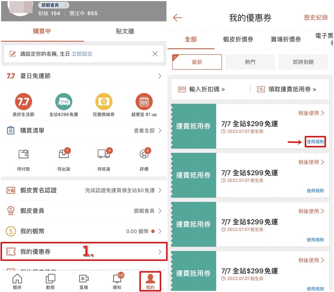Open the 我的優惠券 row
Screen dimensions: 334x292
coord(84,252)
